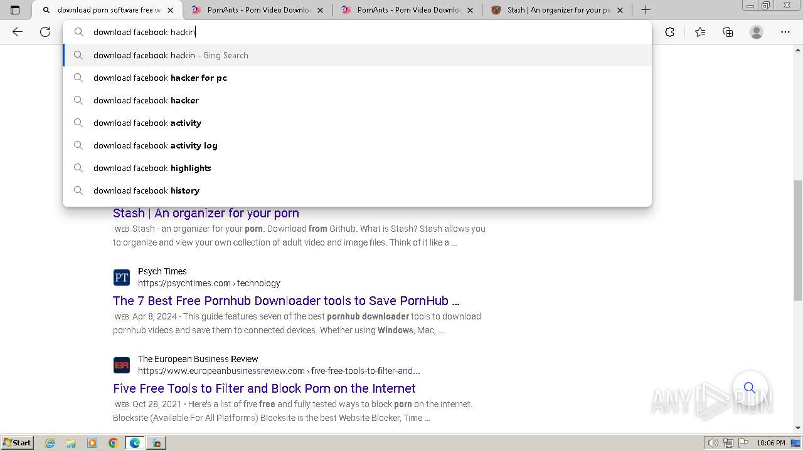Open 'The 7 Best Free Pornhub Downloader' link
803x451 pixels.
coord(286,301)
